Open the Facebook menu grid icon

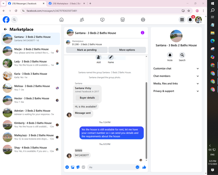click(182, 20)
